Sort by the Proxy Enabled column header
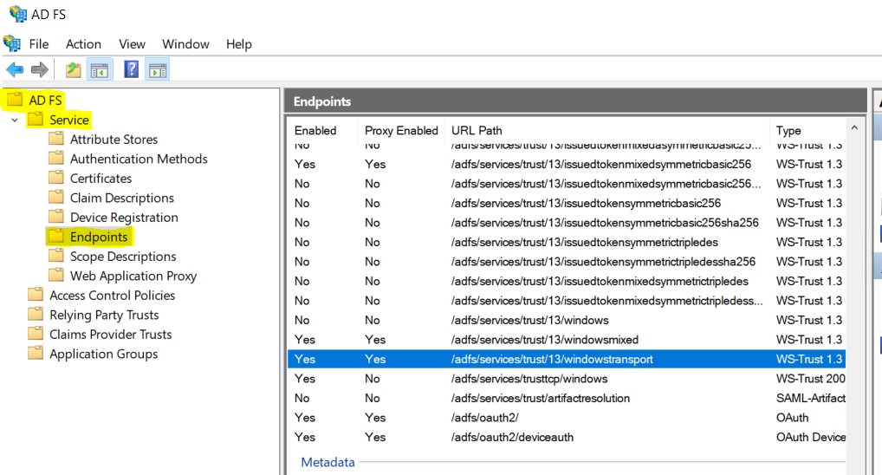Screen dimensions: 882x475 click(x=401, y=131)
